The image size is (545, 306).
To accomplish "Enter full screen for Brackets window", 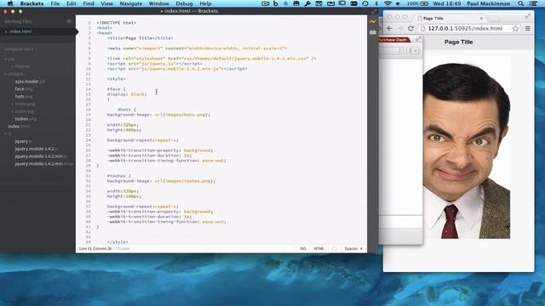I will (374, 11).
